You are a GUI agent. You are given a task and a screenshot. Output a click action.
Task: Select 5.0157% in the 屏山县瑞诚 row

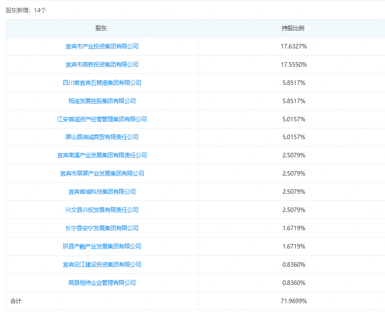coord(294,137)
